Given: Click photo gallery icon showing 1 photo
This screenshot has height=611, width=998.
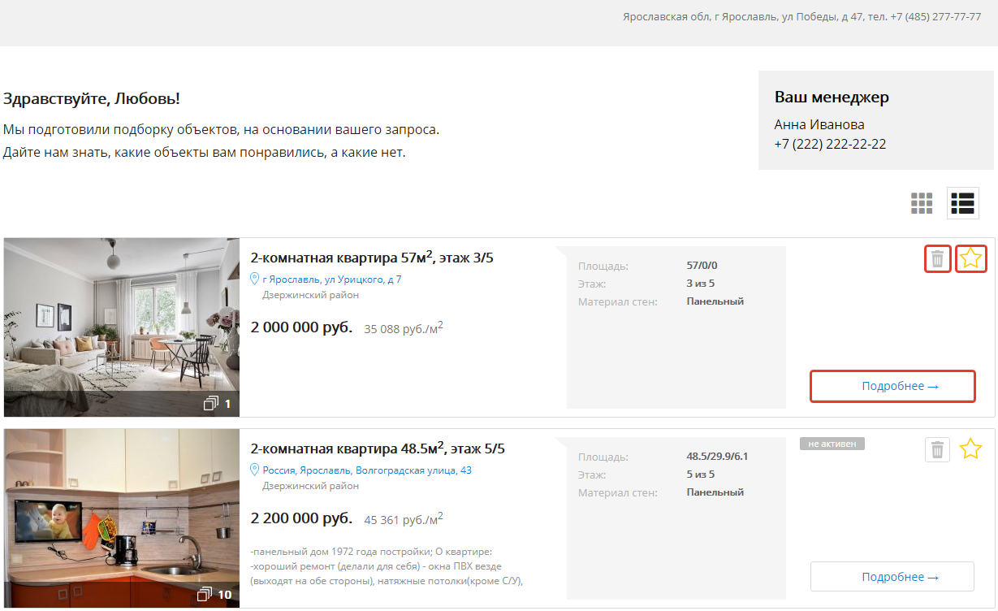Looking at the screenshot, I should pos(211,404).
